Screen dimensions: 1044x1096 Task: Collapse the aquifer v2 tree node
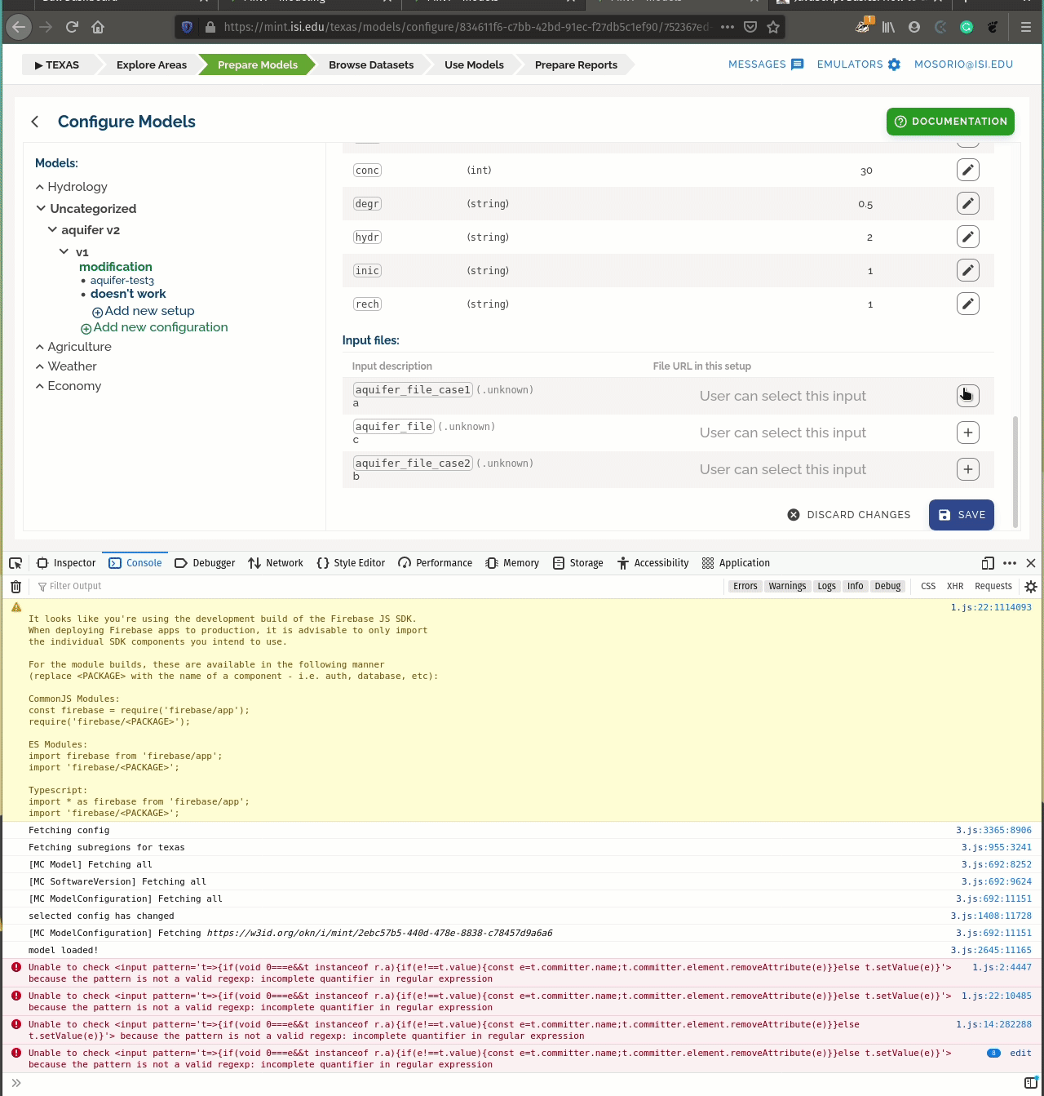pyautogui.click(x=52, y=229)
